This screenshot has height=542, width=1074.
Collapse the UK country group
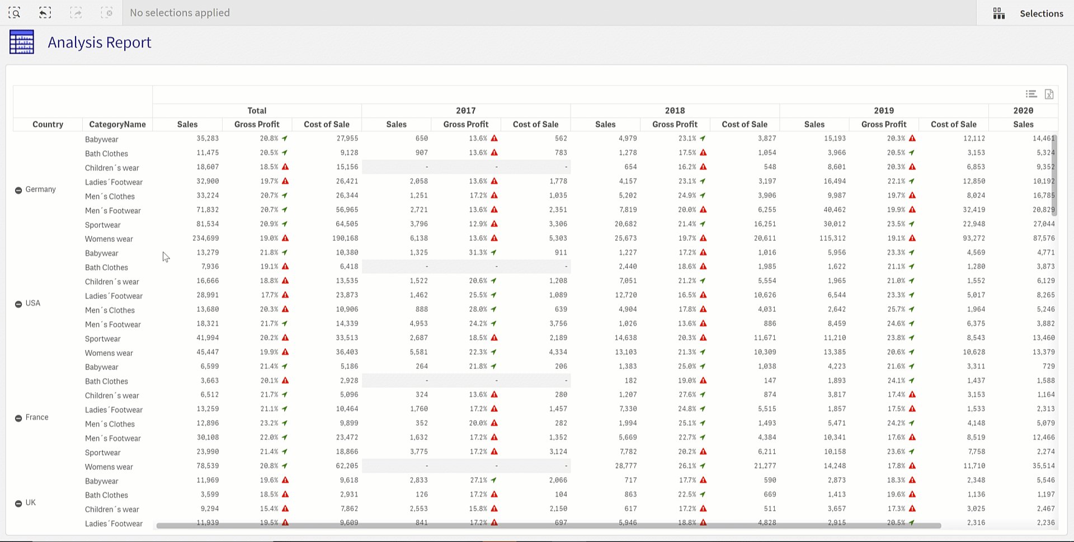(18, 503)
